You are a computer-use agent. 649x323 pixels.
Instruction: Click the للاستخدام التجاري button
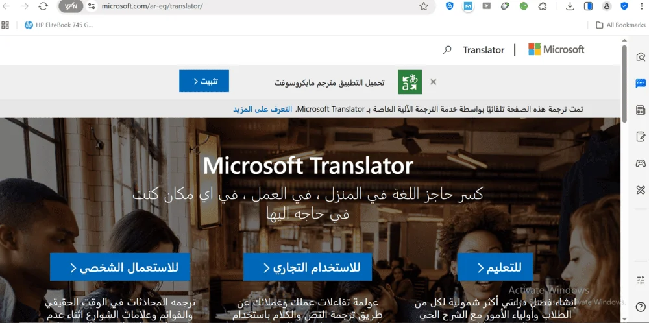308,267
